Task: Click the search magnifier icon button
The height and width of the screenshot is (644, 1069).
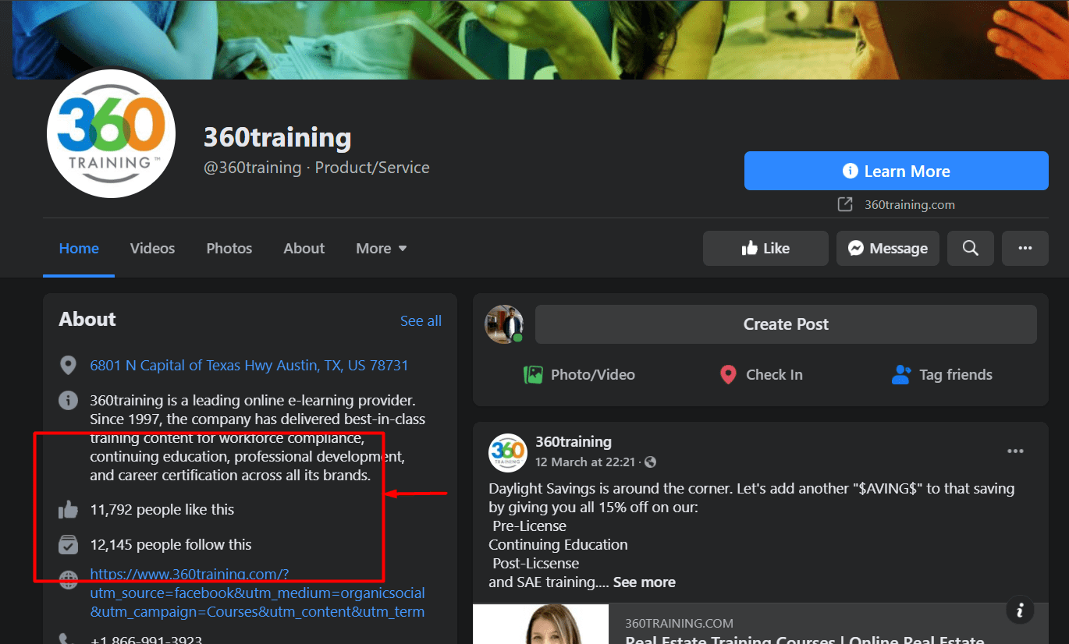Action: [971, 248]
